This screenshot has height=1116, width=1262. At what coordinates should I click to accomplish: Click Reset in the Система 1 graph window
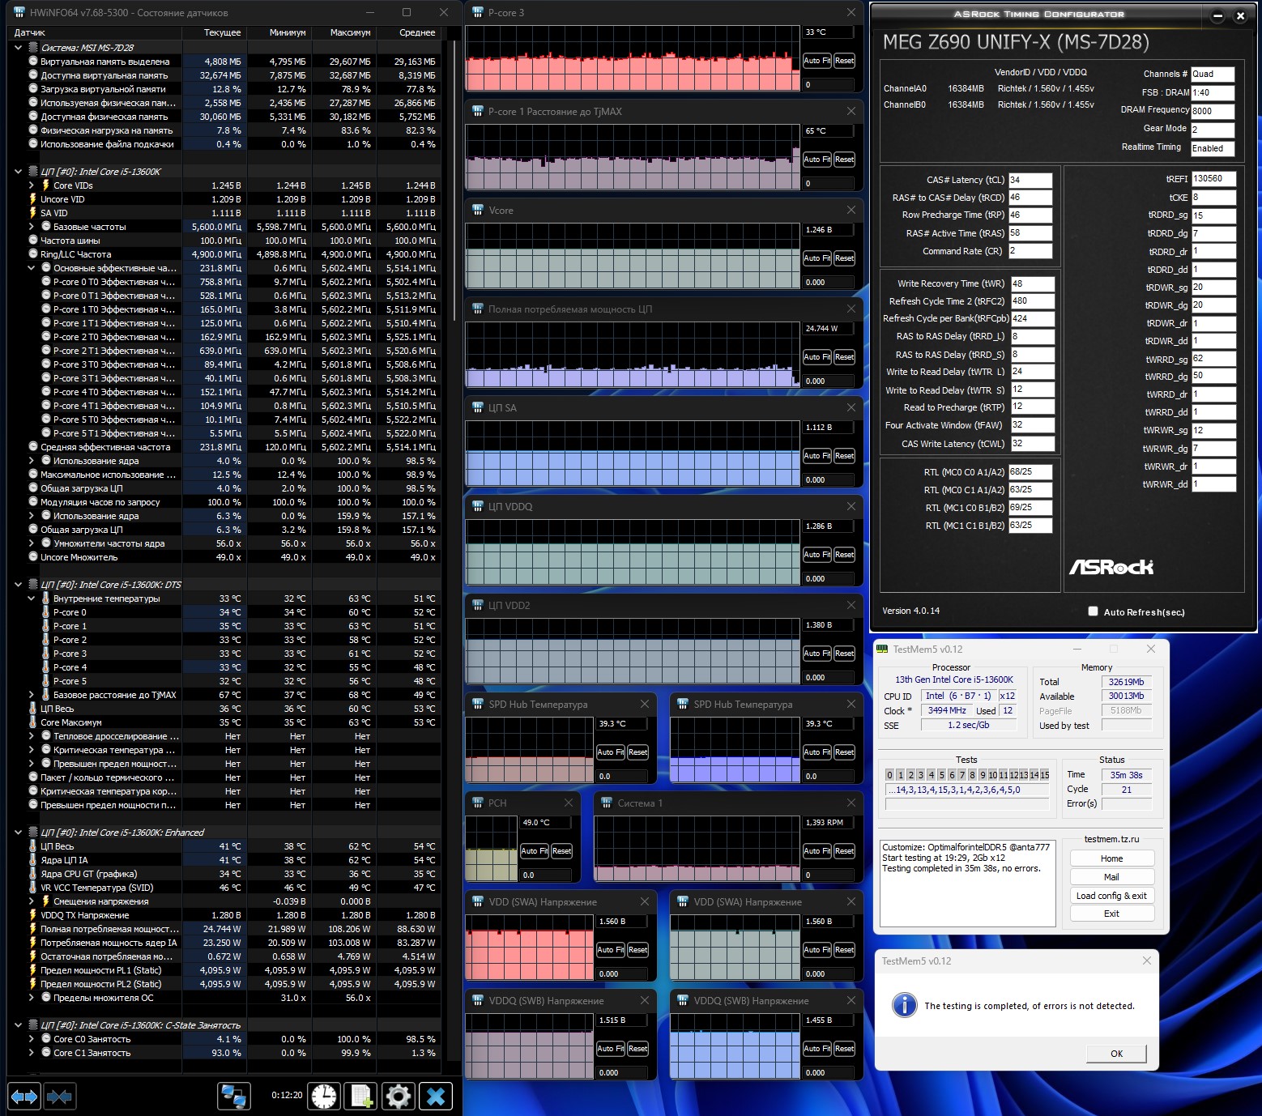[844, 851]
